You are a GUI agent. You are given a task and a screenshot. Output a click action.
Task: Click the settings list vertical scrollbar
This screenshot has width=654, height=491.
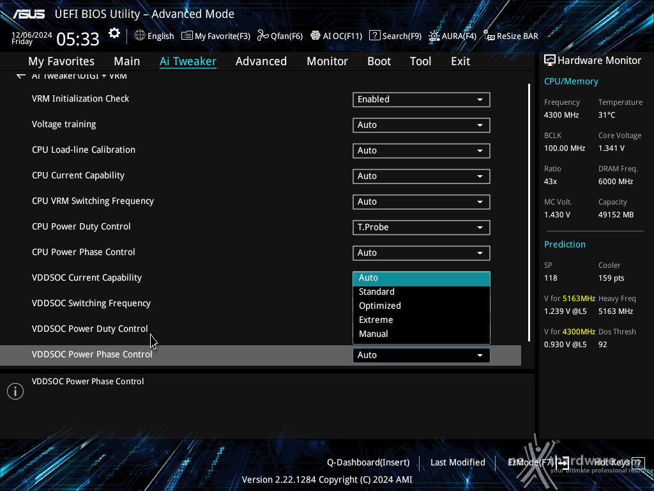529,212
